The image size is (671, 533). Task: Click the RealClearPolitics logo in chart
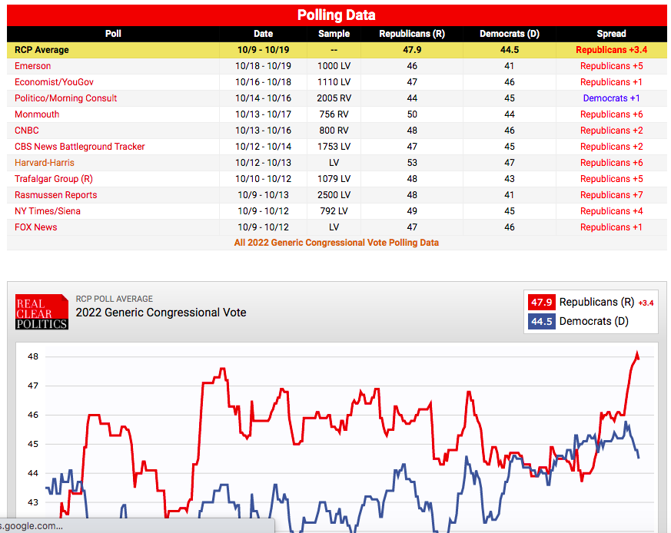click(42, 312)
